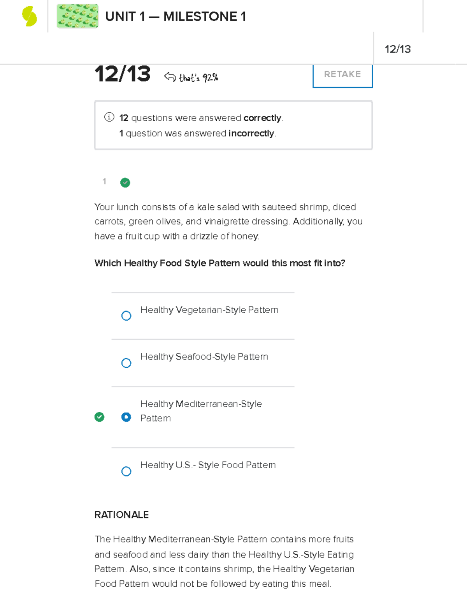Select Healthy U.S.-Style Food Pattern radio button
Image resolution: width=467 pixels, height=605 pixels.
point(126,471)
